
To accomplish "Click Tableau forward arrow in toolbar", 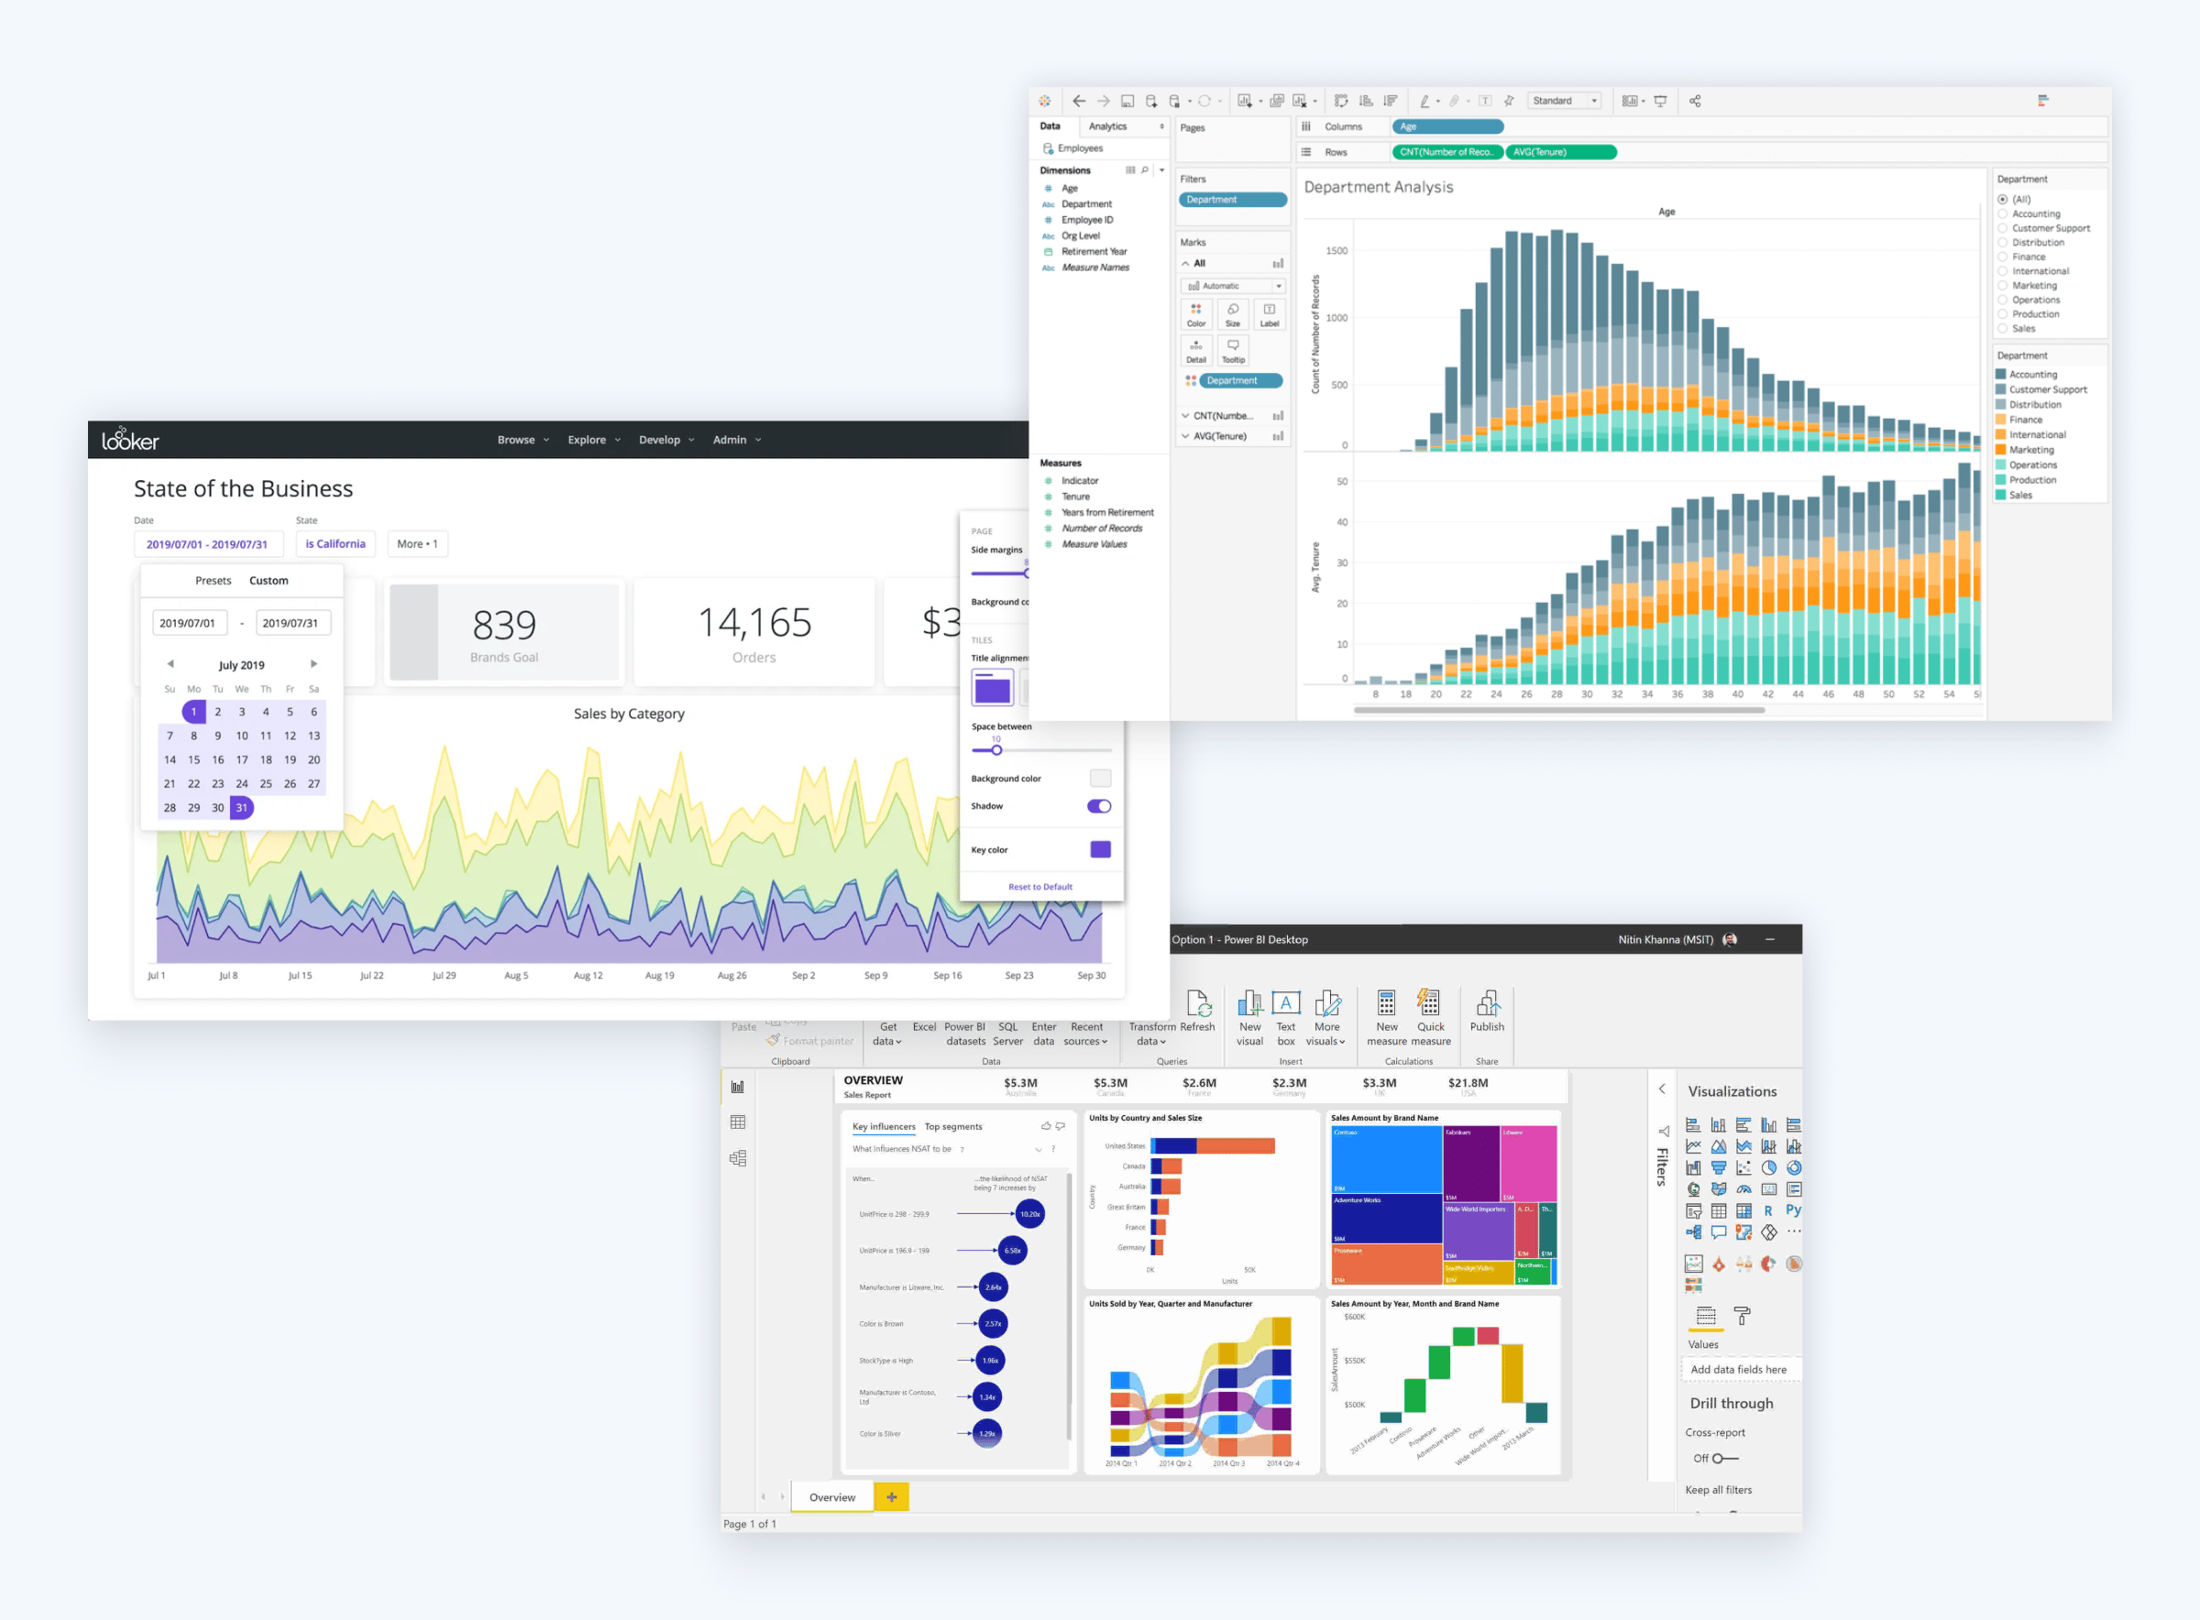I will (x=1104, y=101).
